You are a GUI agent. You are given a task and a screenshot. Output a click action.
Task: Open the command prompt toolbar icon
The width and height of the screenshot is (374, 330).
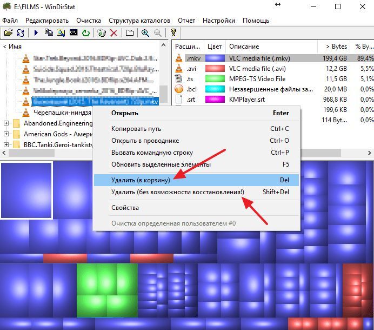coord(74,32)
